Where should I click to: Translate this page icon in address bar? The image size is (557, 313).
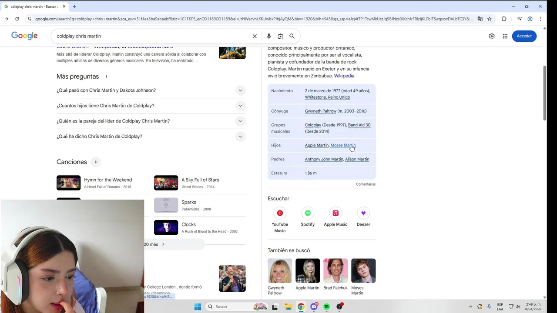click(480, 19)
